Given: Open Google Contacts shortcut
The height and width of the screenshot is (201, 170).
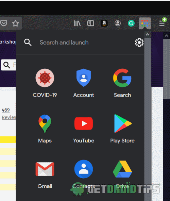Looking at the screenshot, I should [x=84, y=174].
